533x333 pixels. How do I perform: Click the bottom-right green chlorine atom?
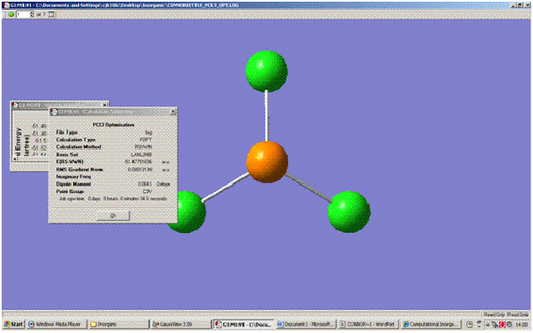point(349,211)
